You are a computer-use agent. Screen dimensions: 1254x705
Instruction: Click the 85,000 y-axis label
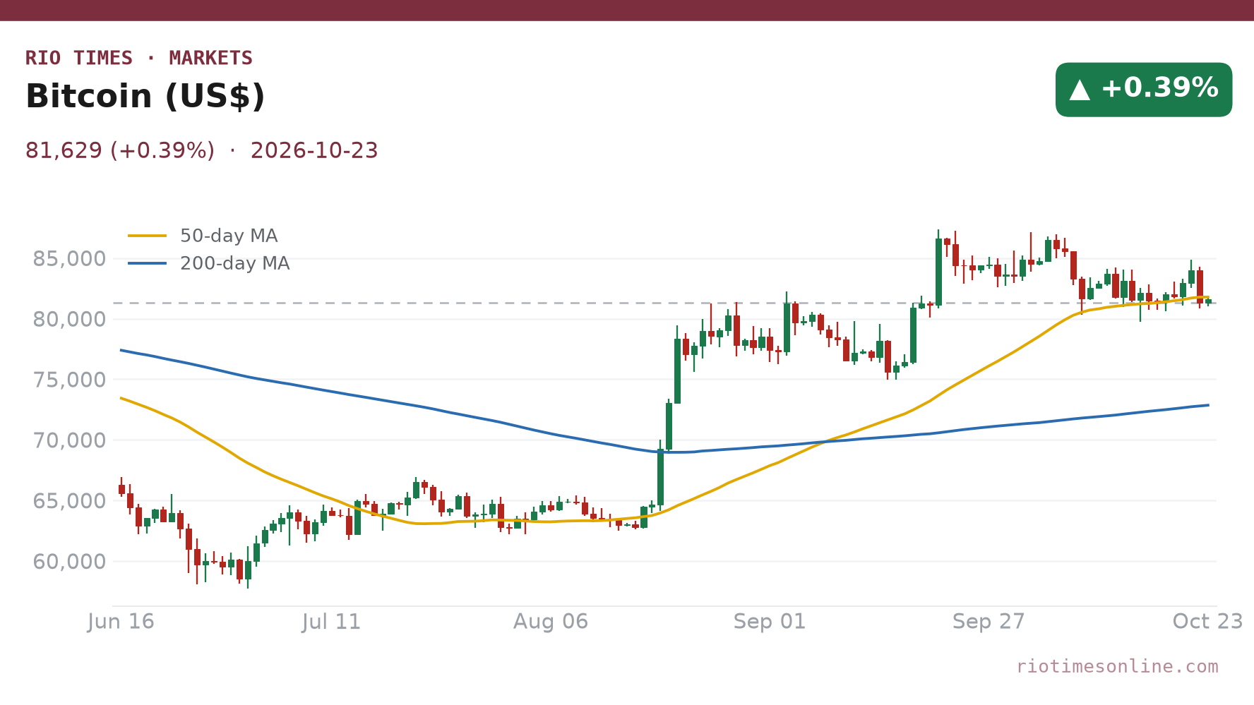tap(69, 259)
